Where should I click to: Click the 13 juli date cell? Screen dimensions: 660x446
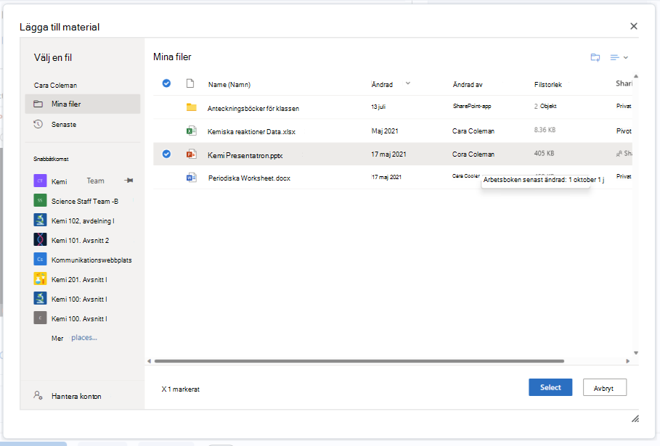(x=378, y=107)
